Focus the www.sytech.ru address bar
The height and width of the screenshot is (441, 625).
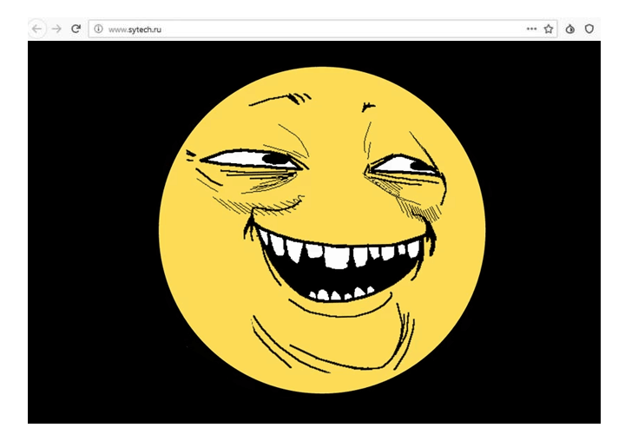coord(322,30)
